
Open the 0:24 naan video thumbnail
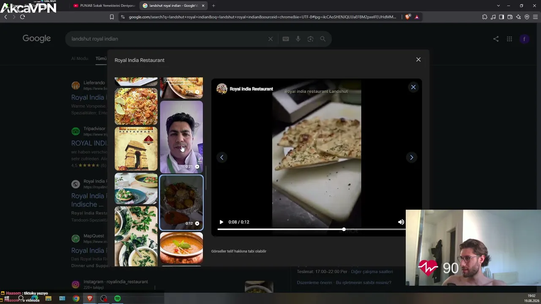tap(181, 87)
